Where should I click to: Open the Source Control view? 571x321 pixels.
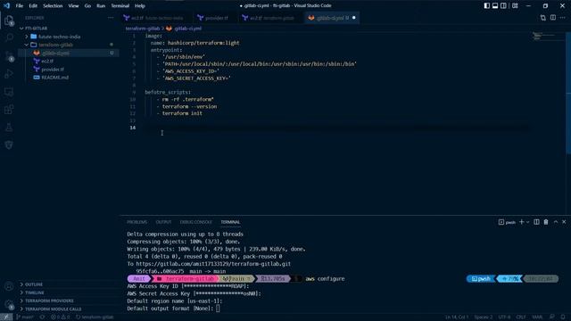coord(9,55)
